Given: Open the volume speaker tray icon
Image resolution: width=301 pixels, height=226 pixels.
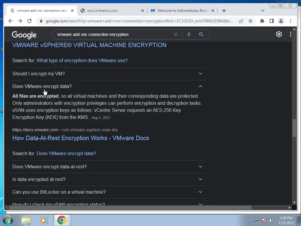Looking at the screenshot, I should [x=271, y=220].
